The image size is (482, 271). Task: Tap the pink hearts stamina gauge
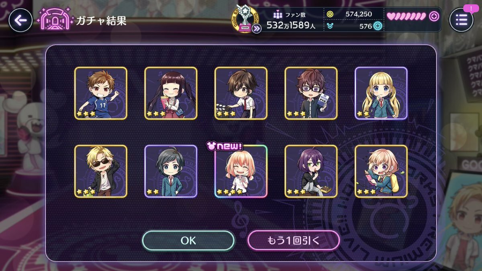pos(406,16)
